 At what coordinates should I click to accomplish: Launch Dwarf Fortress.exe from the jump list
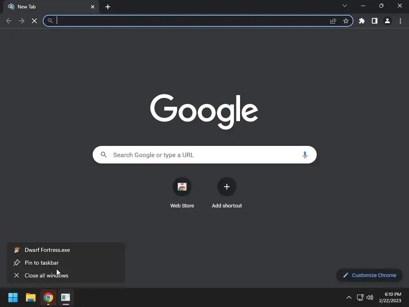point(66,250)
